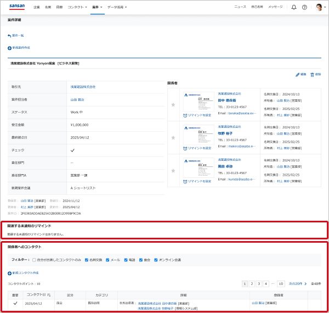Image resolution: width=329 pixels, height=313 pixels.
Task: Expand the データ活用 menu dropdown
Action: pos(117,7)
